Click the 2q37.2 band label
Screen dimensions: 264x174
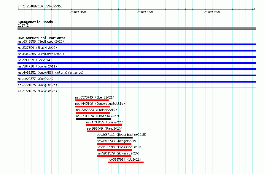click(23, 25)
